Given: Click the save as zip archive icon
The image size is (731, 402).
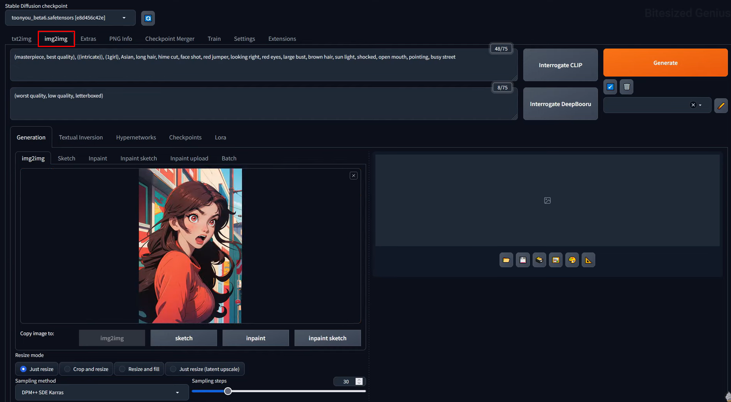Looking at the screenshot, I should click(539, 260).
